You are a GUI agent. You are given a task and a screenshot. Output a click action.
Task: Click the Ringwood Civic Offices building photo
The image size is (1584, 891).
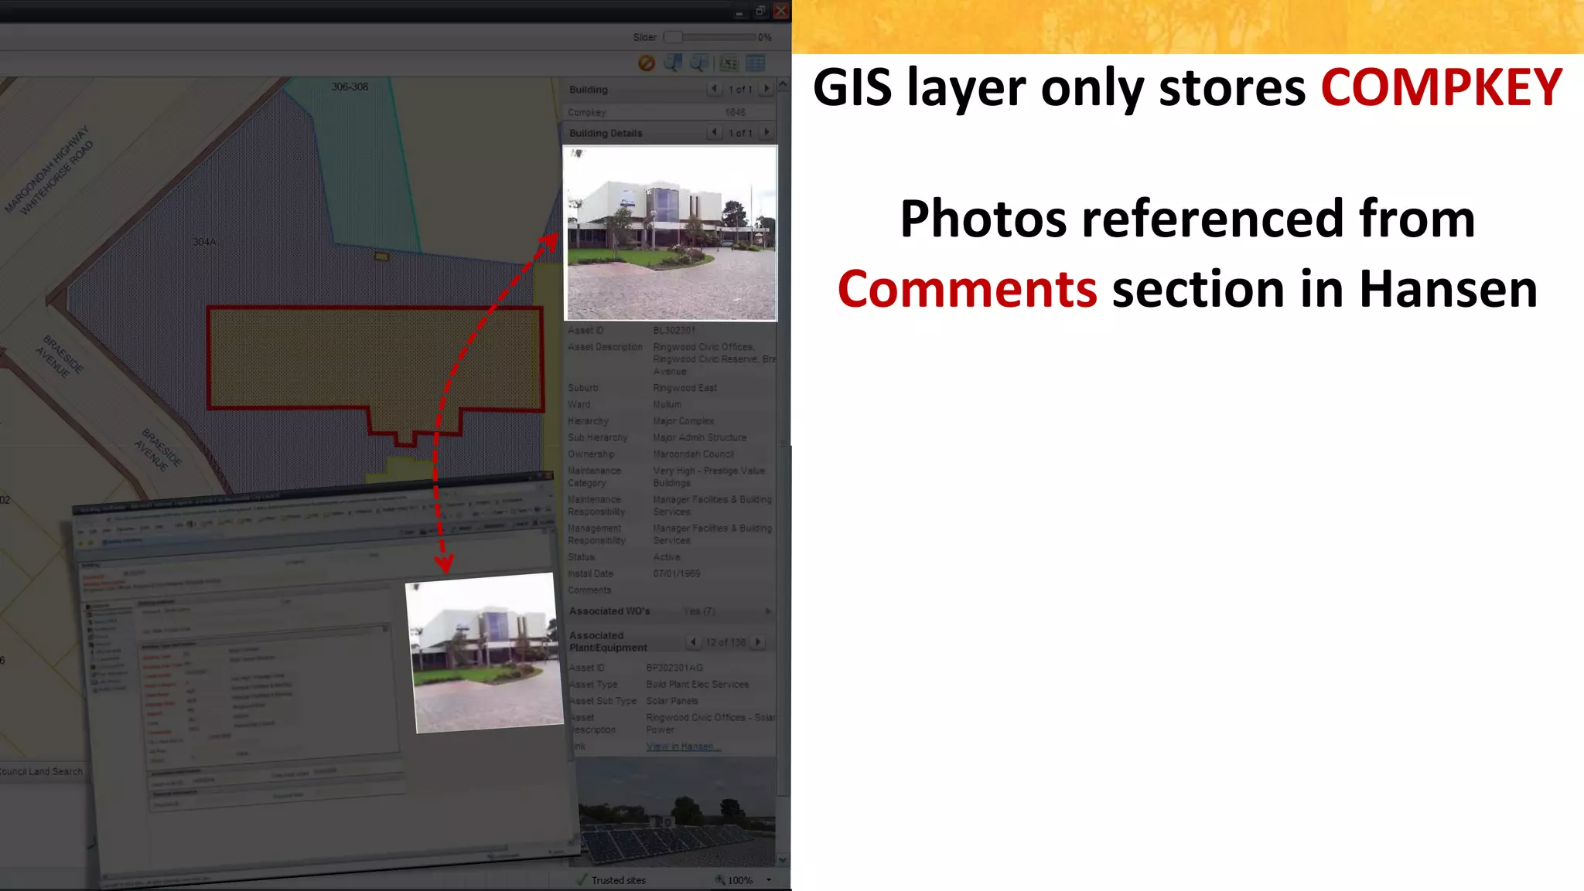[671, 233]
